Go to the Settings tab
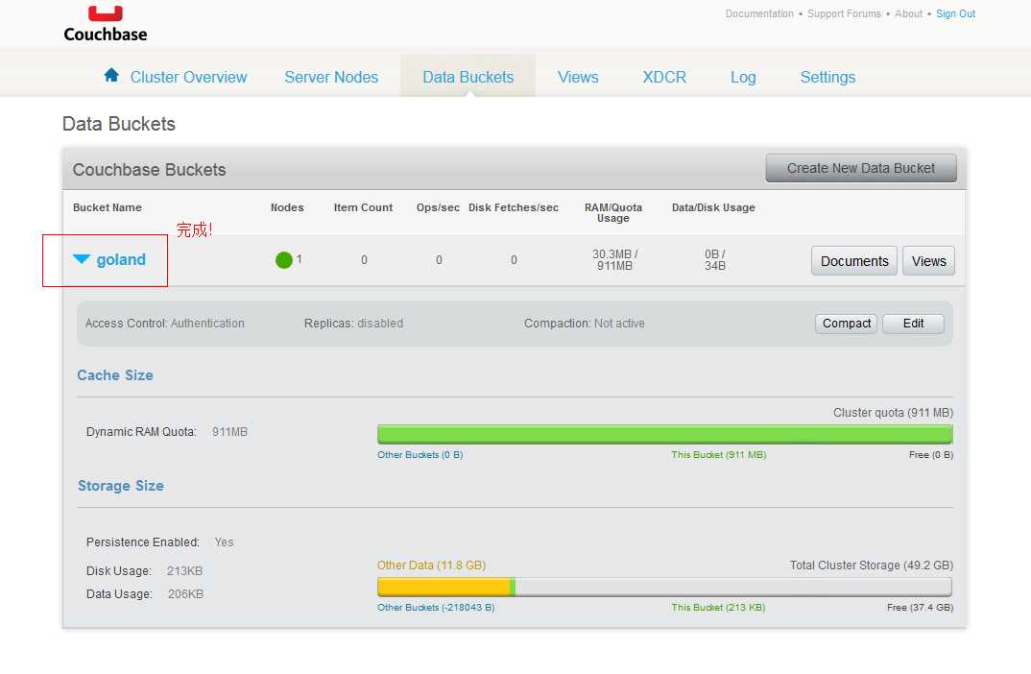This screenshot has height=674, width=1031. pyautogui.click(x=827, y=77)
